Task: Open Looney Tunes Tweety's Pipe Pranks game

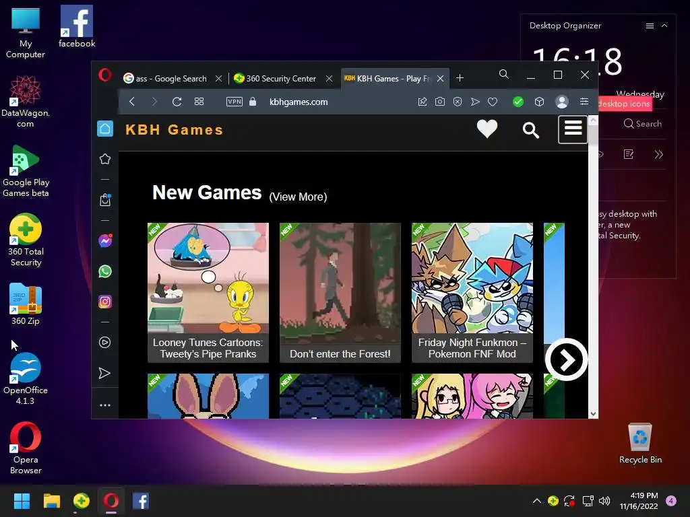Action: click(x=208, y=292)
